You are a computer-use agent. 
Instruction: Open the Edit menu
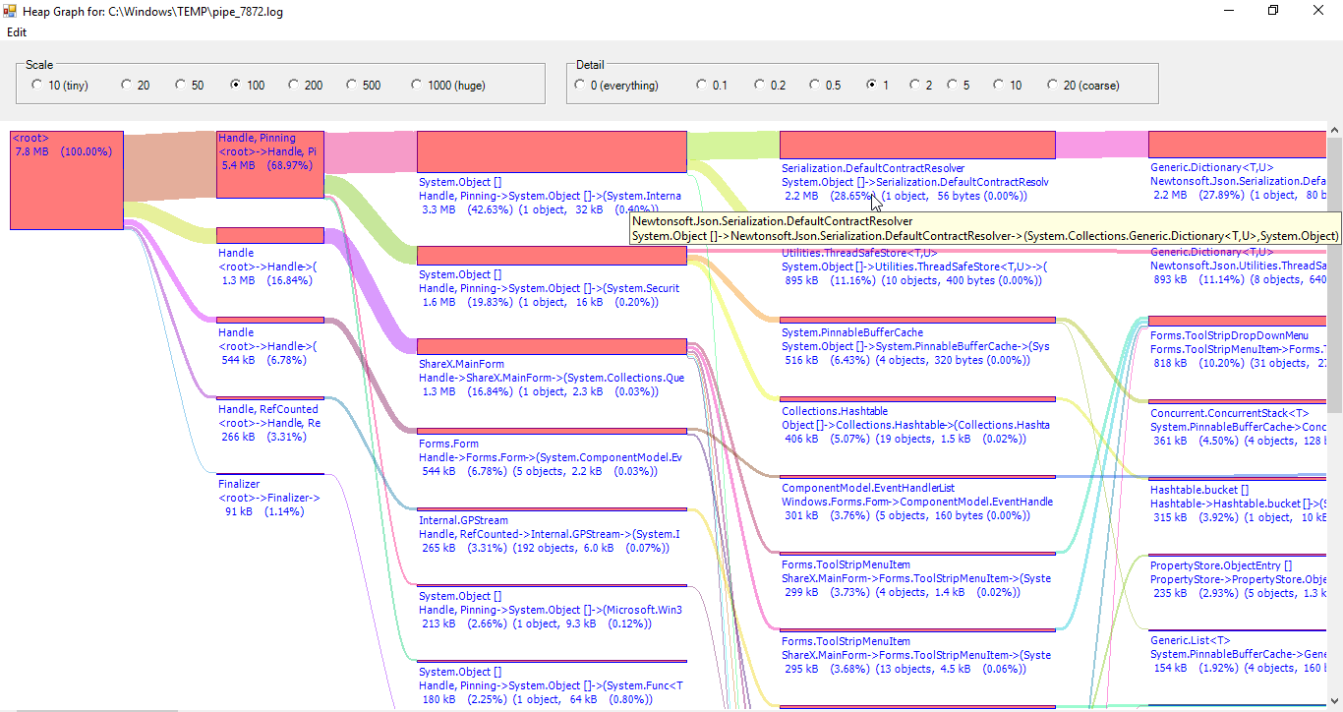pos(16,32)
